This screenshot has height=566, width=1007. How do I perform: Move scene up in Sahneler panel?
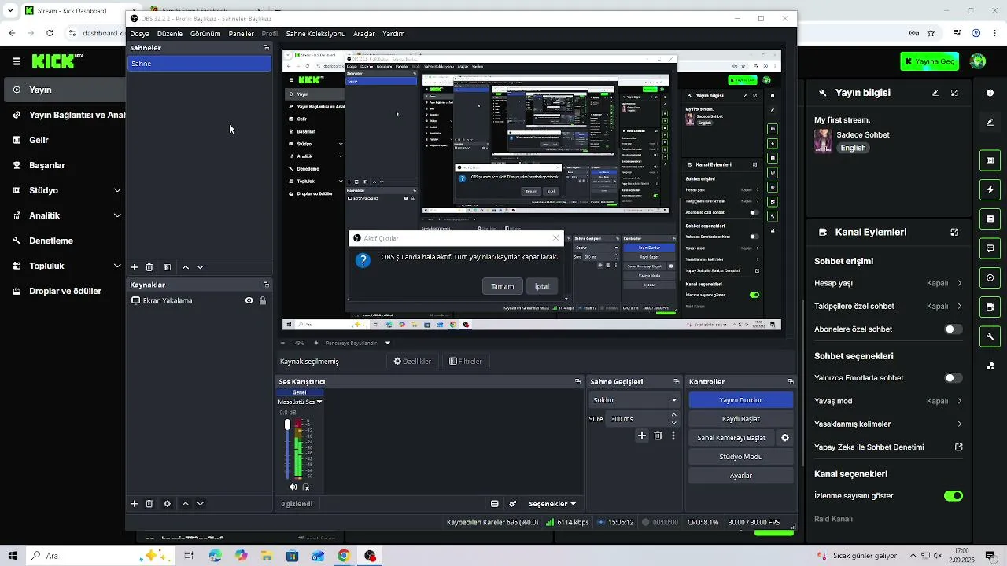[x=186, y=267]
